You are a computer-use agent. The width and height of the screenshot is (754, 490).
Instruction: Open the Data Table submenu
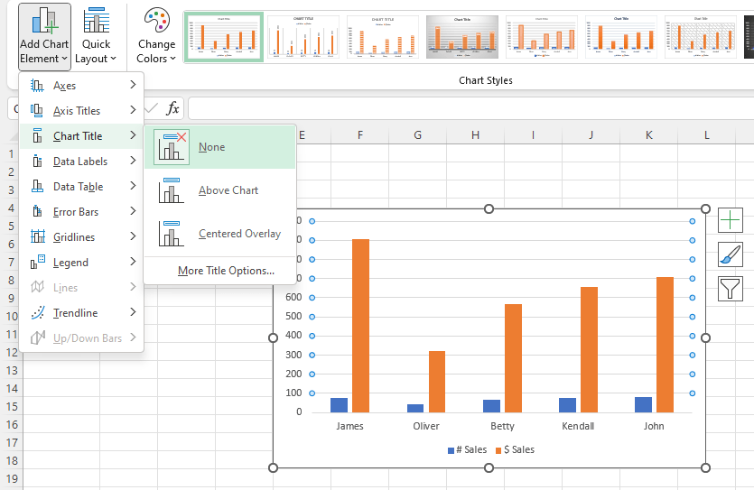pyautogui.click(x=81, y=187)
